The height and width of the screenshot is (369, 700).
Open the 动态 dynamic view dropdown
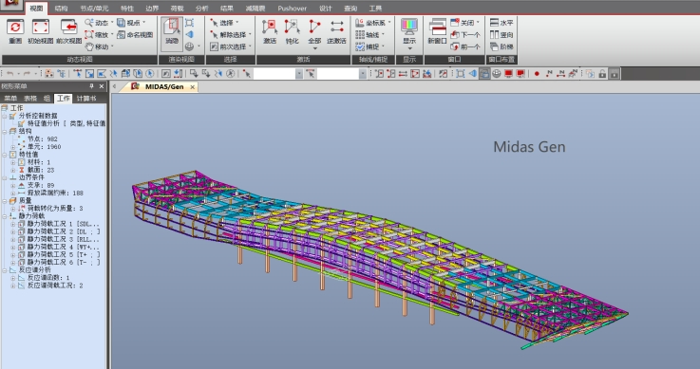click(112, 22)
